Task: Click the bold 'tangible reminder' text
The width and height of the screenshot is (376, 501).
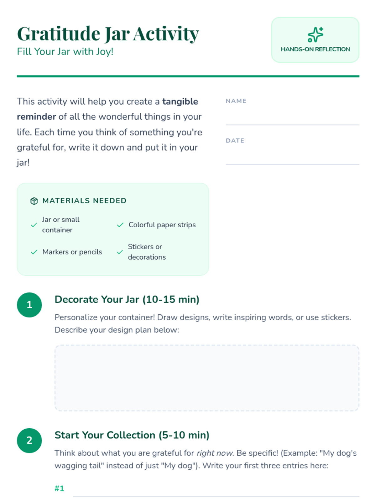Action: (x=107, y=109)
